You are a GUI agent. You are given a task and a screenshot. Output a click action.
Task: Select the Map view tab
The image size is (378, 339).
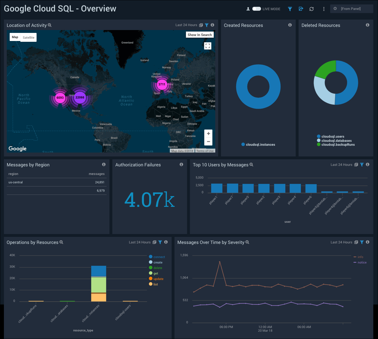coord(15,37)
